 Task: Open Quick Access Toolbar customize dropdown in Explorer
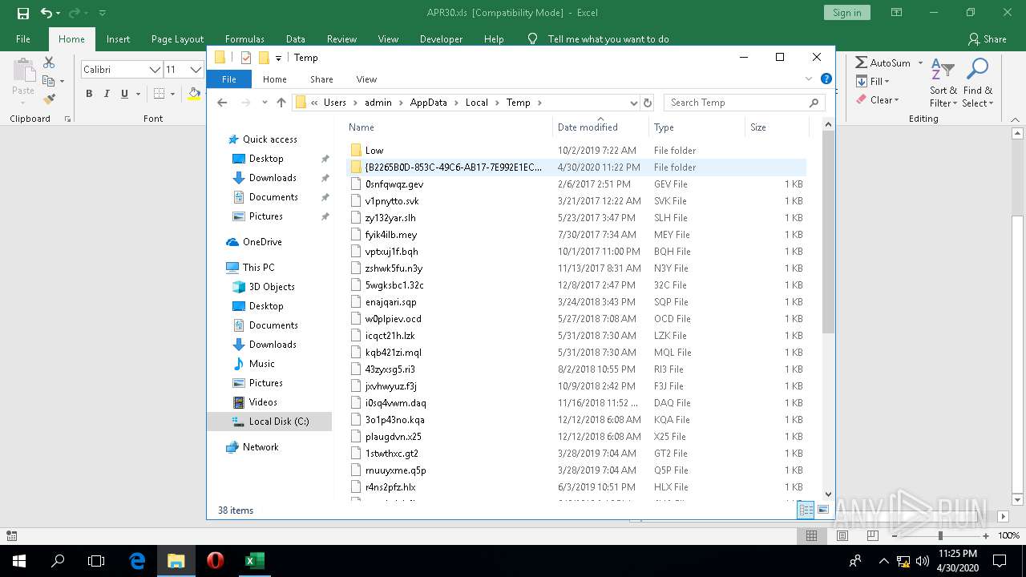pyautogui.click(x=278, y=58)
